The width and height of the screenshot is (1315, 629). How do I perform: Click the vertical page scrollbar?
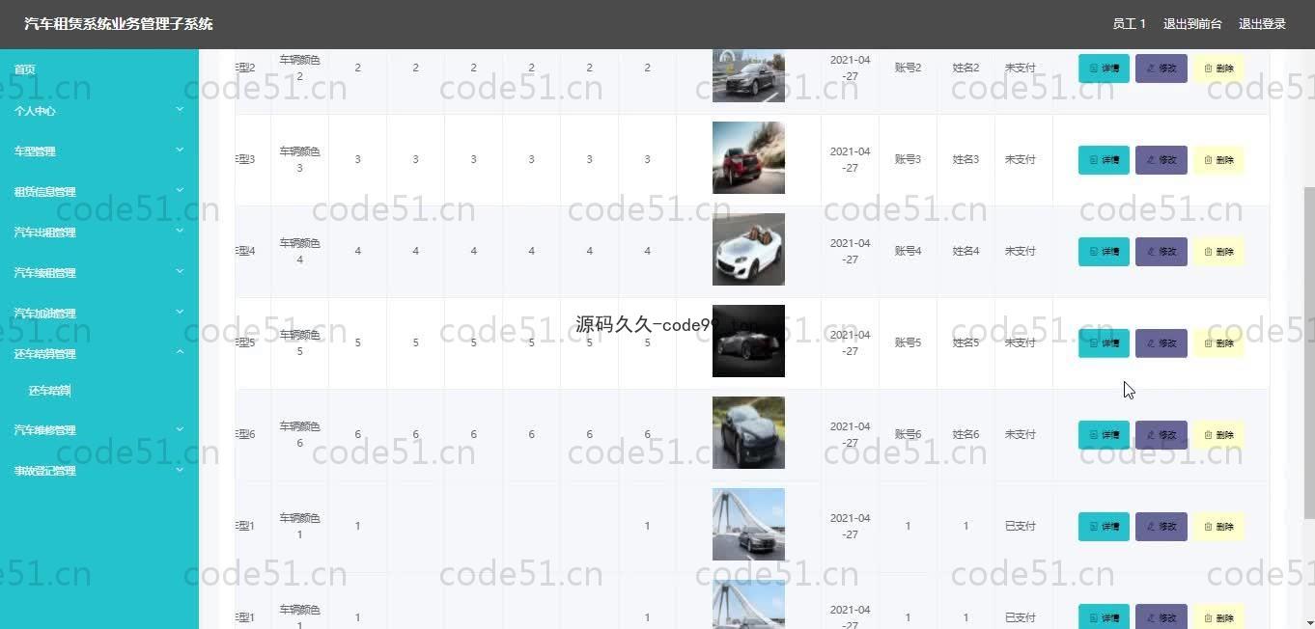(x=1309, y=353)
